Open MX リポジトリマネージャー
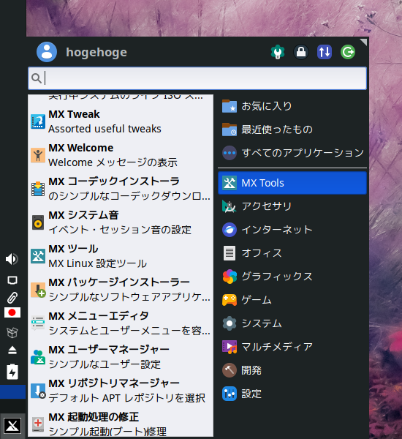 [x=121, y=391]
